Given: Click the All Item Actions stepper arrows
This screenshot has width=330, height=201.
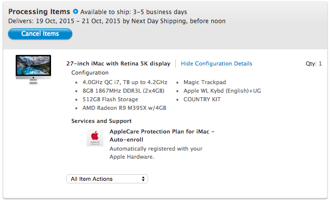Looking at the screenshot, I should [x=143, y=179].
